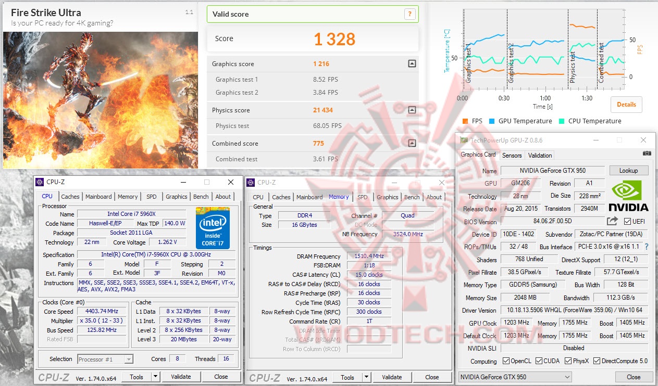658x386 pixels.
Task: Click the Bus Interface question mark icon
Action: pyautogui.click(x=647, y=247)
